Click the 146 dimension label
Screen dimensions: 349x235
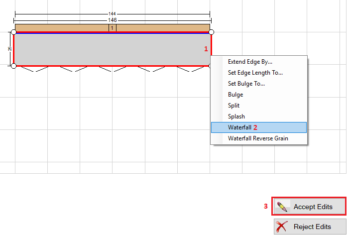112,20
